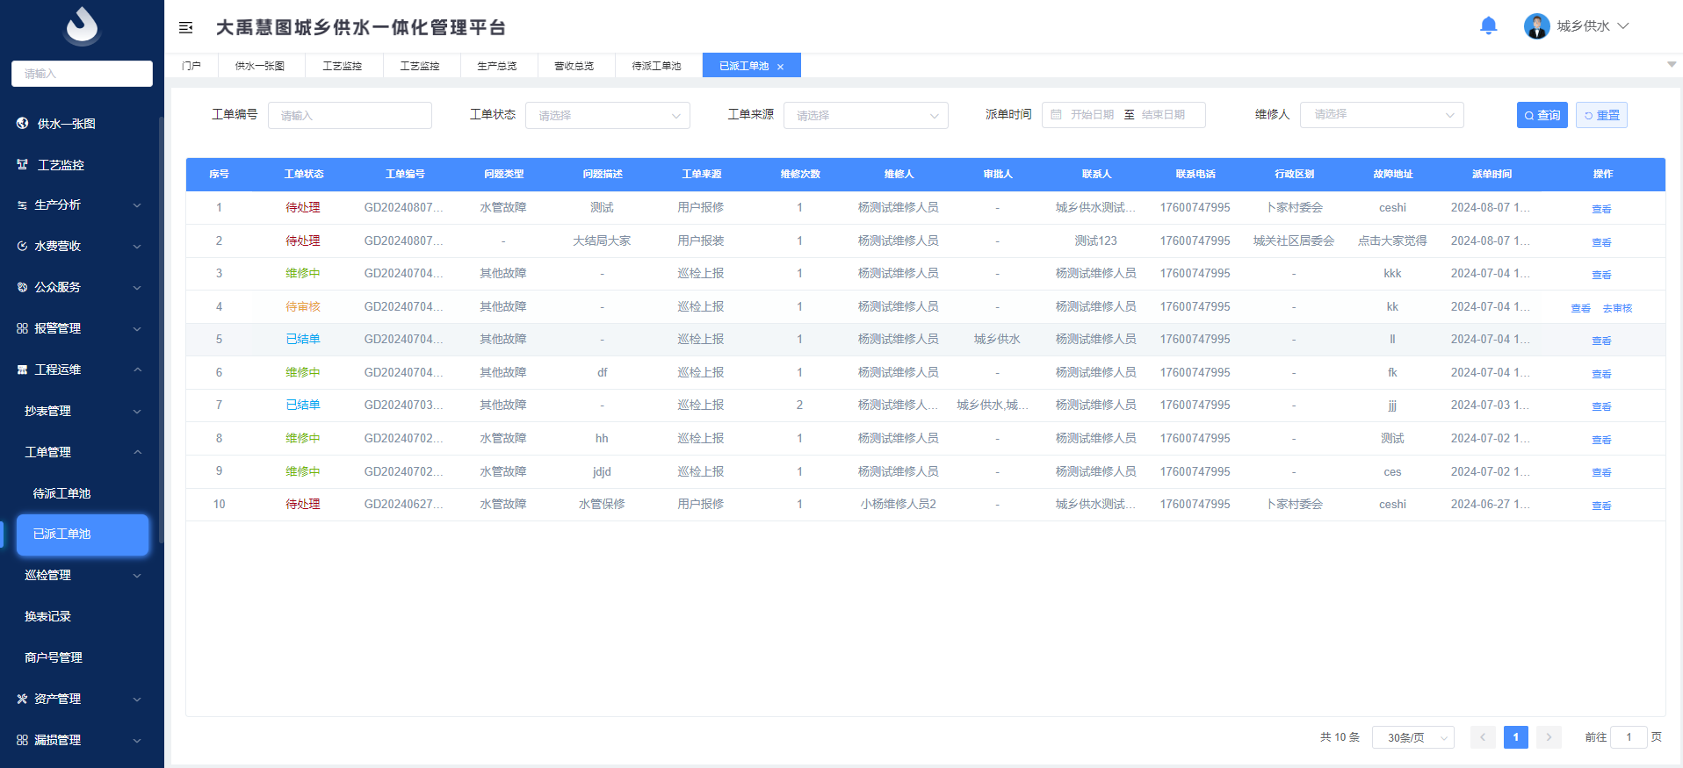This screenshot has height=768, width=1683.
Task: Click the 查询 search button
Action: (x=1542, y=115)
